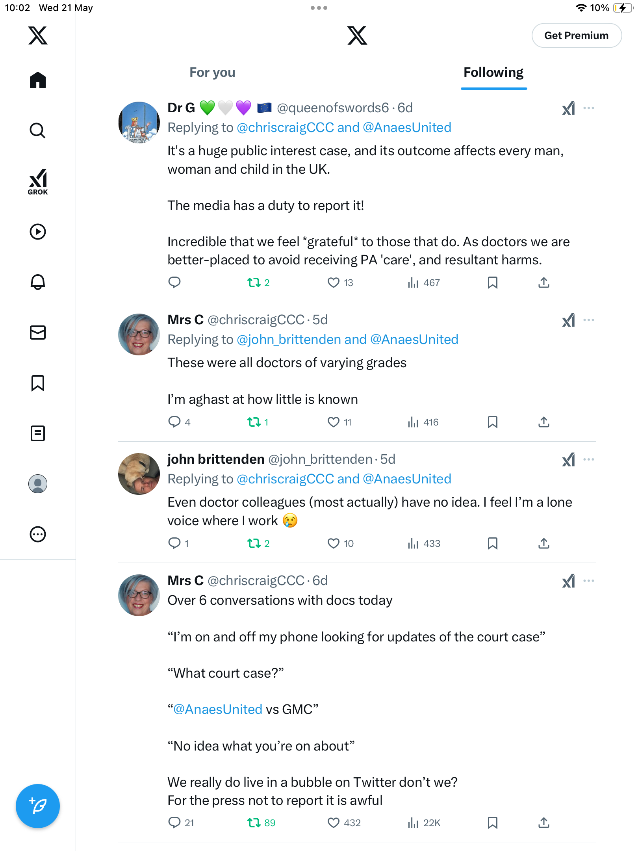Open more options menu on john brittenden's post

[x=589, y=459]
